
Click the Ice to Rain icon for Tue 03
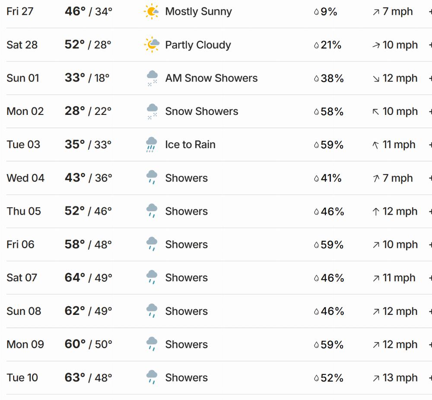click(x=152, y=145)
